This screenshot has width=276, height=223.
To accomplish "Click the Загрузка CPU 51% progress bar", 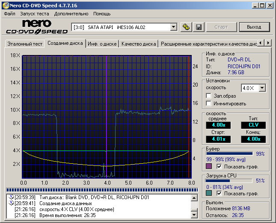I will [x=229, y=181].
